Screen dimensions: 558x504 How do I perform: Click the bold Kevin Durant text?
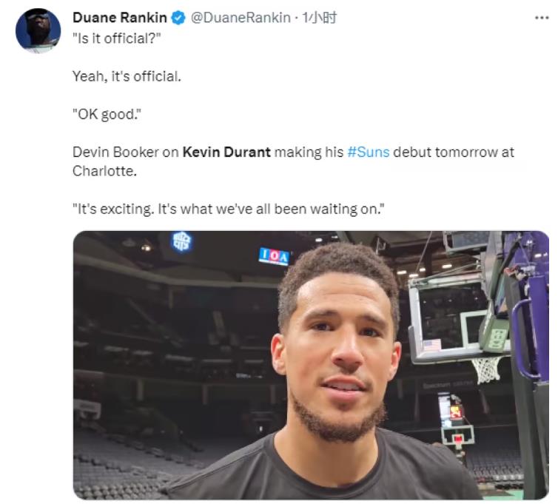click(x=226, y=152)
